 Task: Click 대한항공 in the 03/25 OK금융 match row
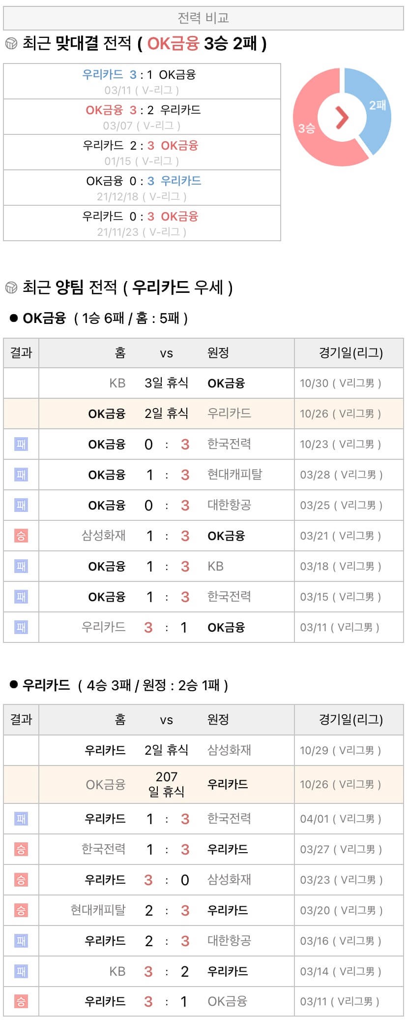point(229,505)
